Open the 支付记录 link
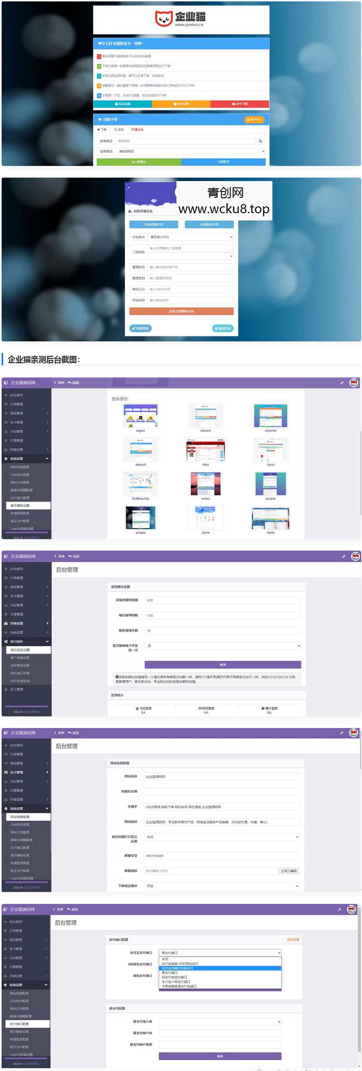Screen dimensions: 362x1071 (x=293, y=940)
